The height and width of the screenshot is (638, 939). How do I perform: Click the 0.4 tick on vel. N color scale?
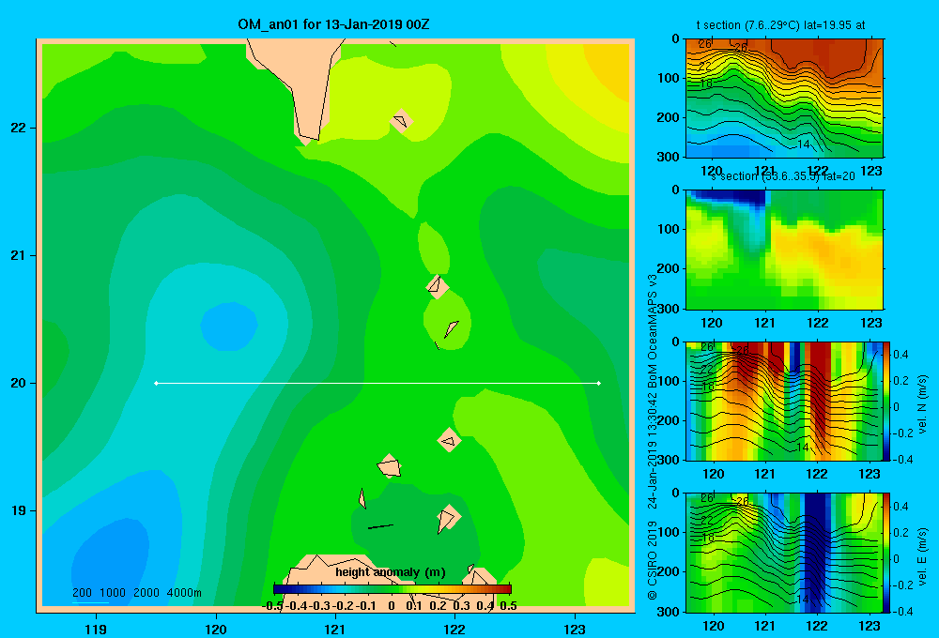[901, 355]
